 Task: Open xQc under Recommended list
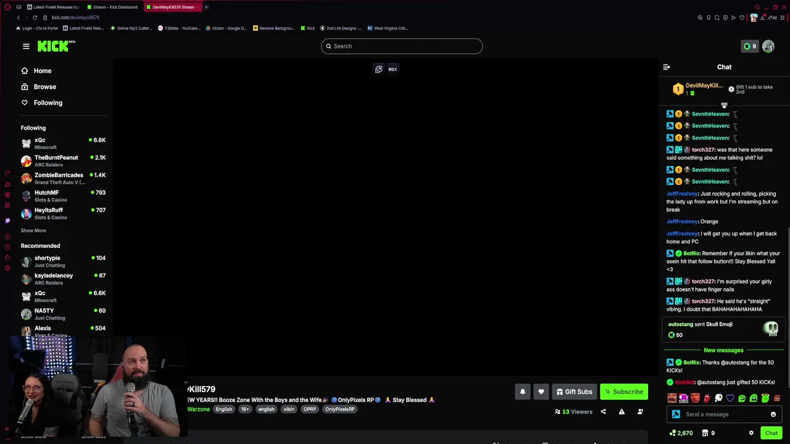(x=63, y=296)
